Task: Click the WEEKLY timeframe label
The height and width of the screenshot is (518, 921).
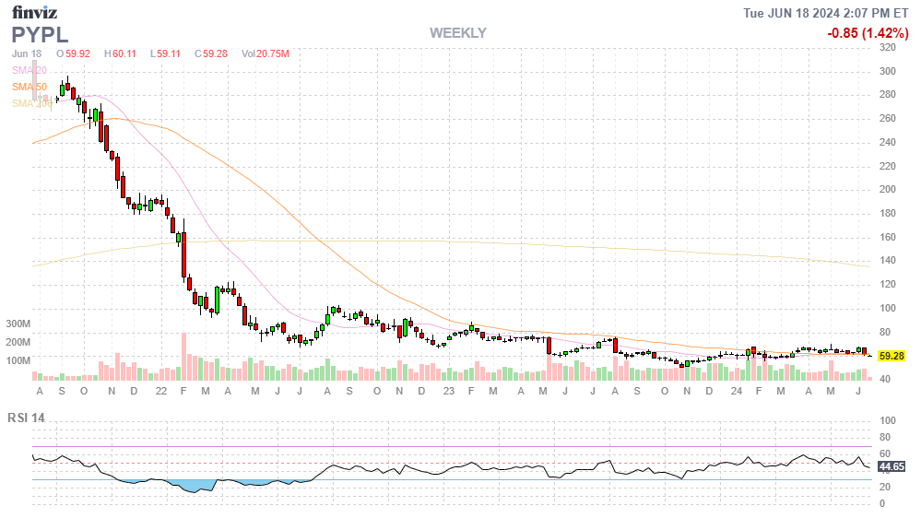Action: pos(457,33)
